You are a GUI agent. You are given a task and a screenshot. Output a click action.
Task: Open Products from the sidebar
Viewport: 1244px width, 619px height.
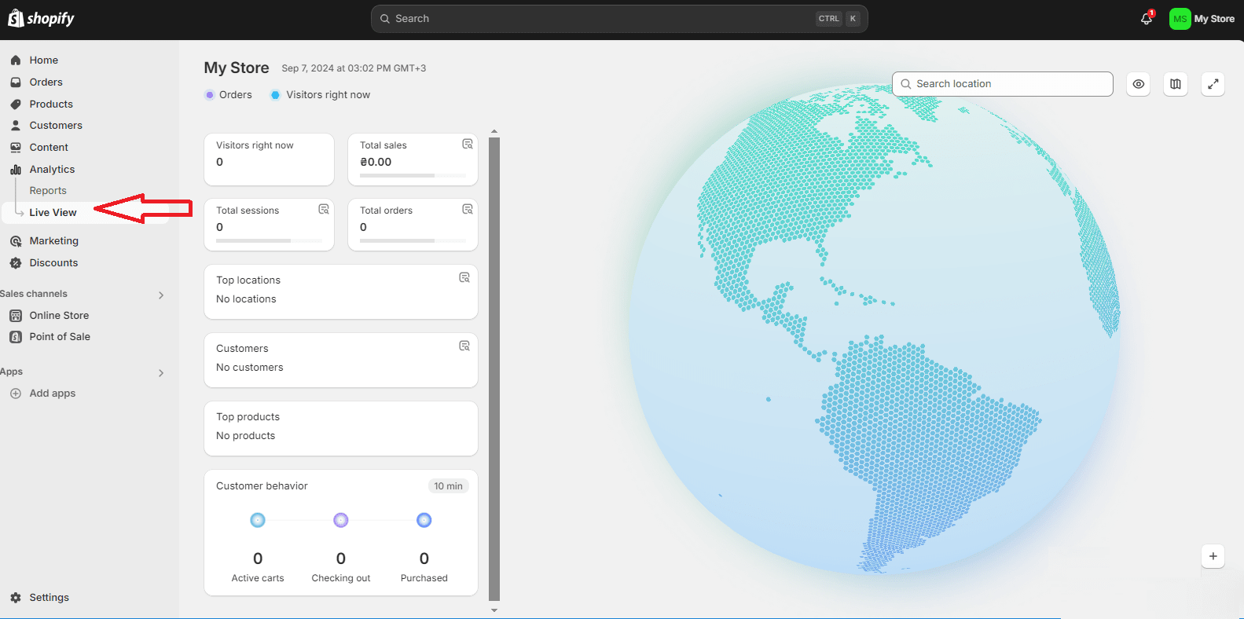click(x=51, y=104)
